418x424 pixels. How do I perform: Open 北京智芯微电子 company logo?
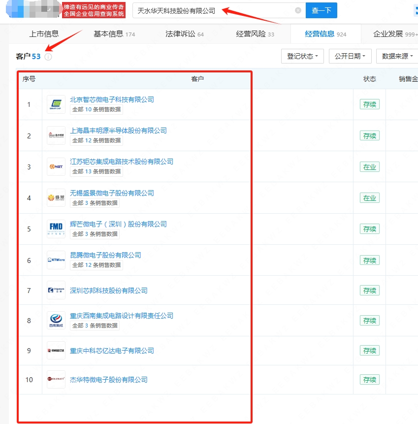point(56,104)
